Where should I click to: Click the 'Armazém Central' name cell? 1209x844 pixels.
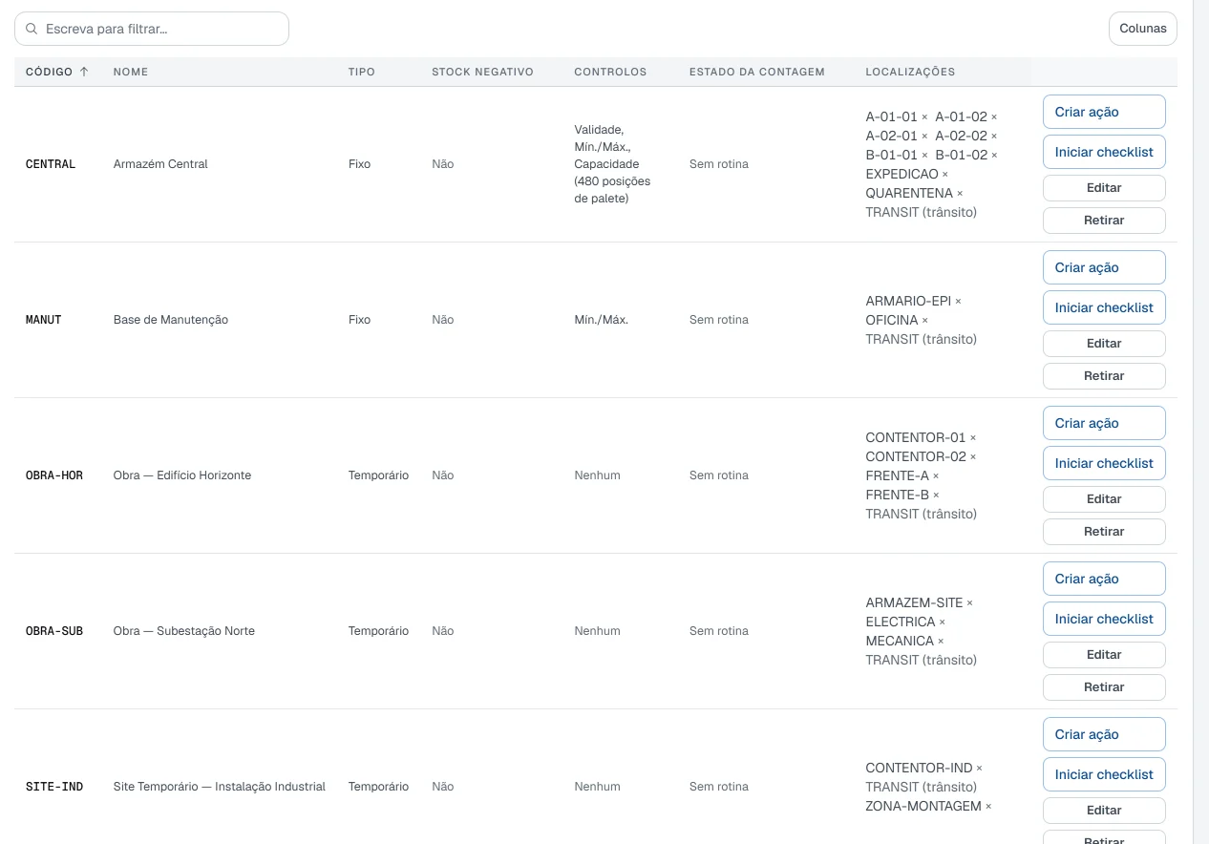(x=160, y=164)
